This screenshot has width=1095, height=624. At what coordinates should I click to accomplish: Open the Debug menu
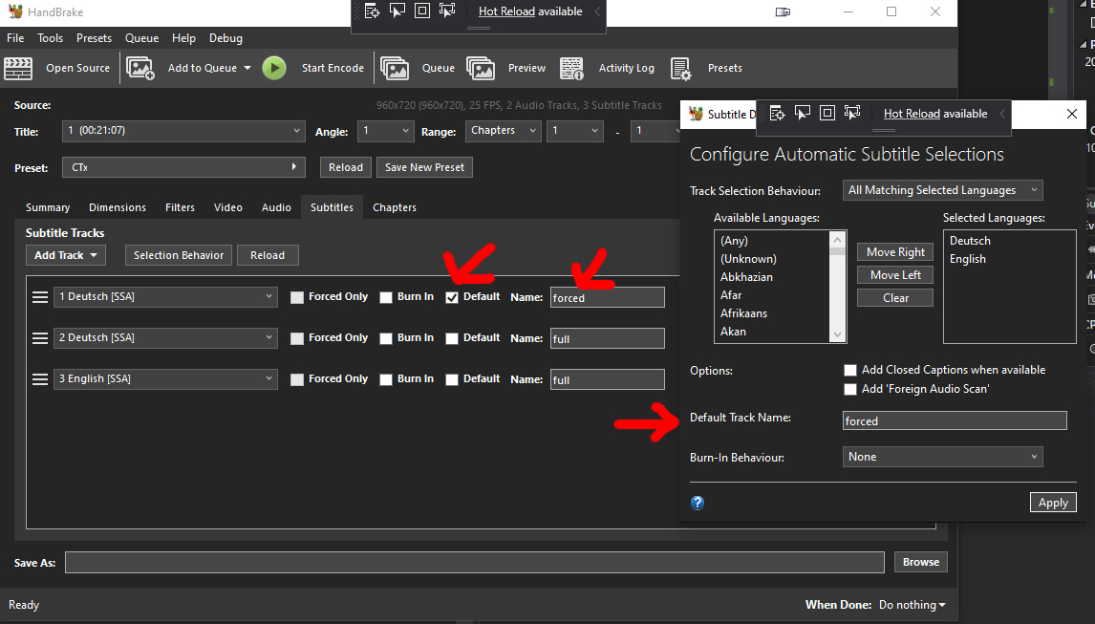click(x=225, y=38)
